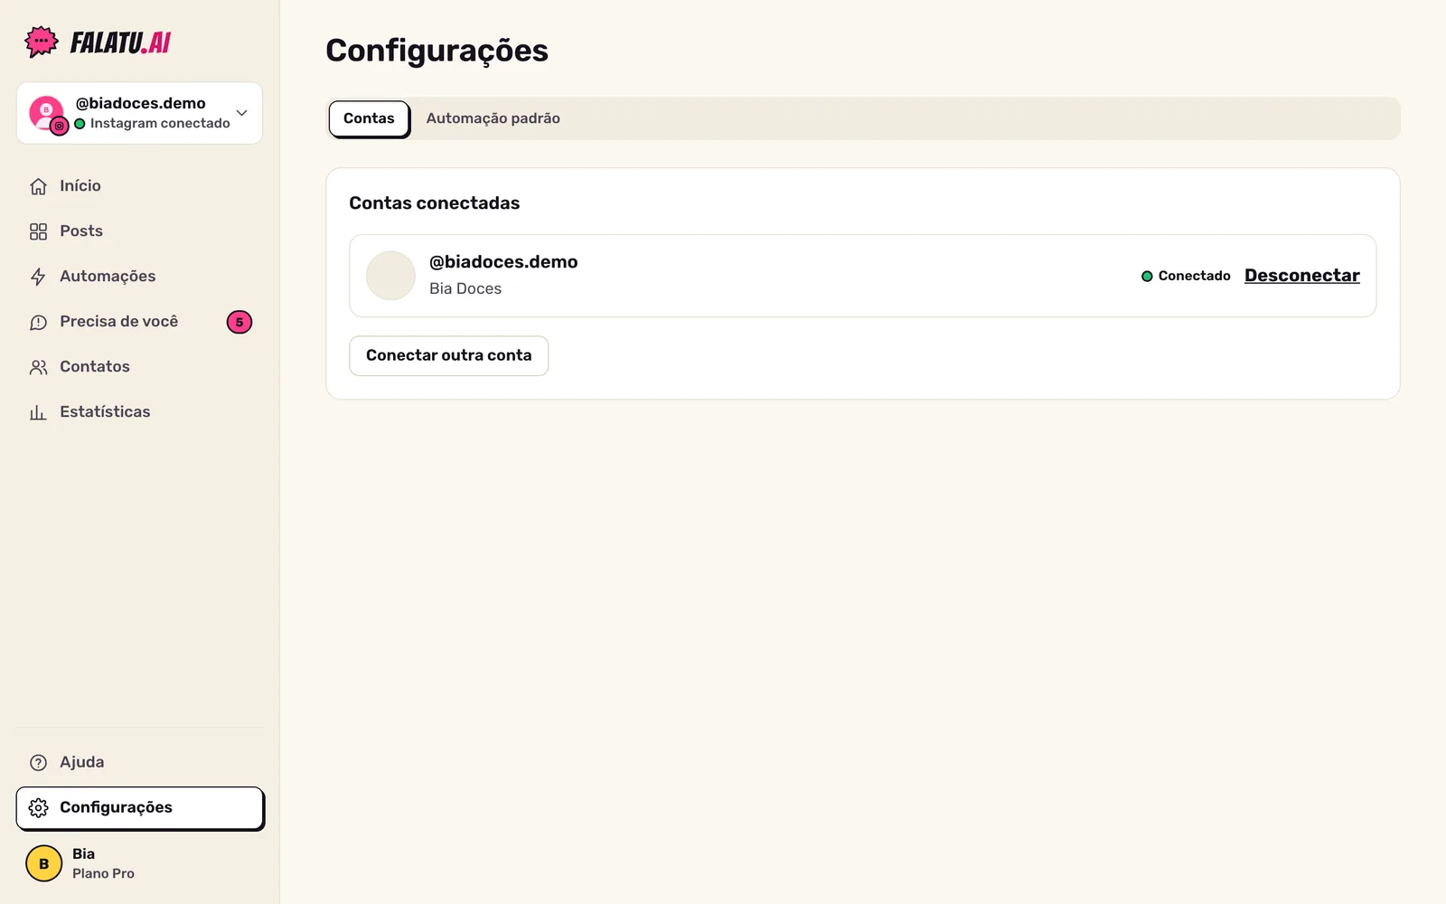
Task: Open Início in the sidebar
Action: click(x=140, y=186)
